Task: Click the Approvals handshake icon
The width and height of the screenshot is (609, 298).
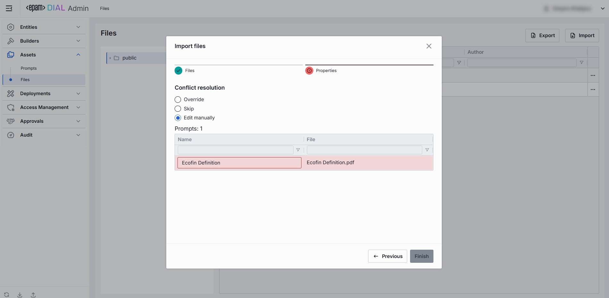Action: 11,121
